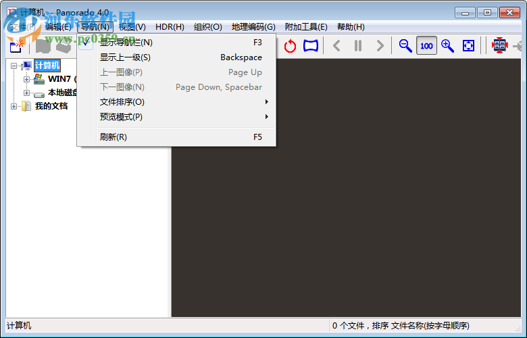
Task: Open the 文件排序(O) submenu
Action: 177,102
